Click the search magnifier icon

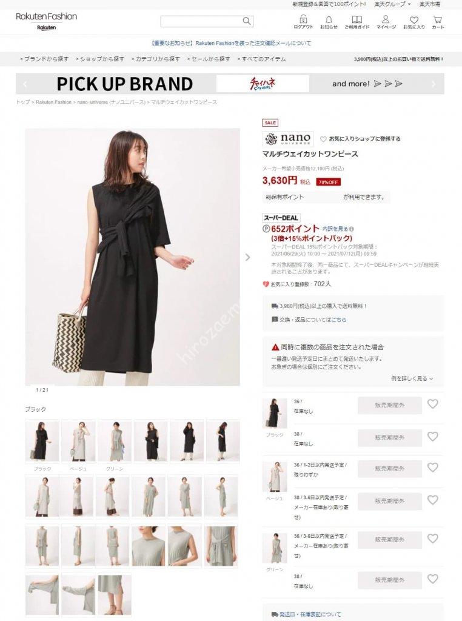pos(246,21)
